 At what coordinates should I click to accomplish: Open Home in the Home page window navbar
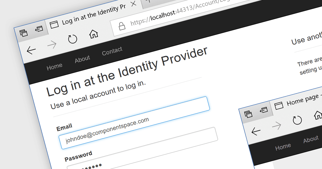pos(283,147)
